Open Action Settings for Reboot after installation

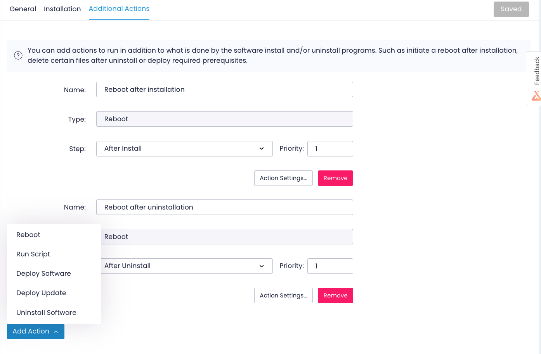pos(283,178)
